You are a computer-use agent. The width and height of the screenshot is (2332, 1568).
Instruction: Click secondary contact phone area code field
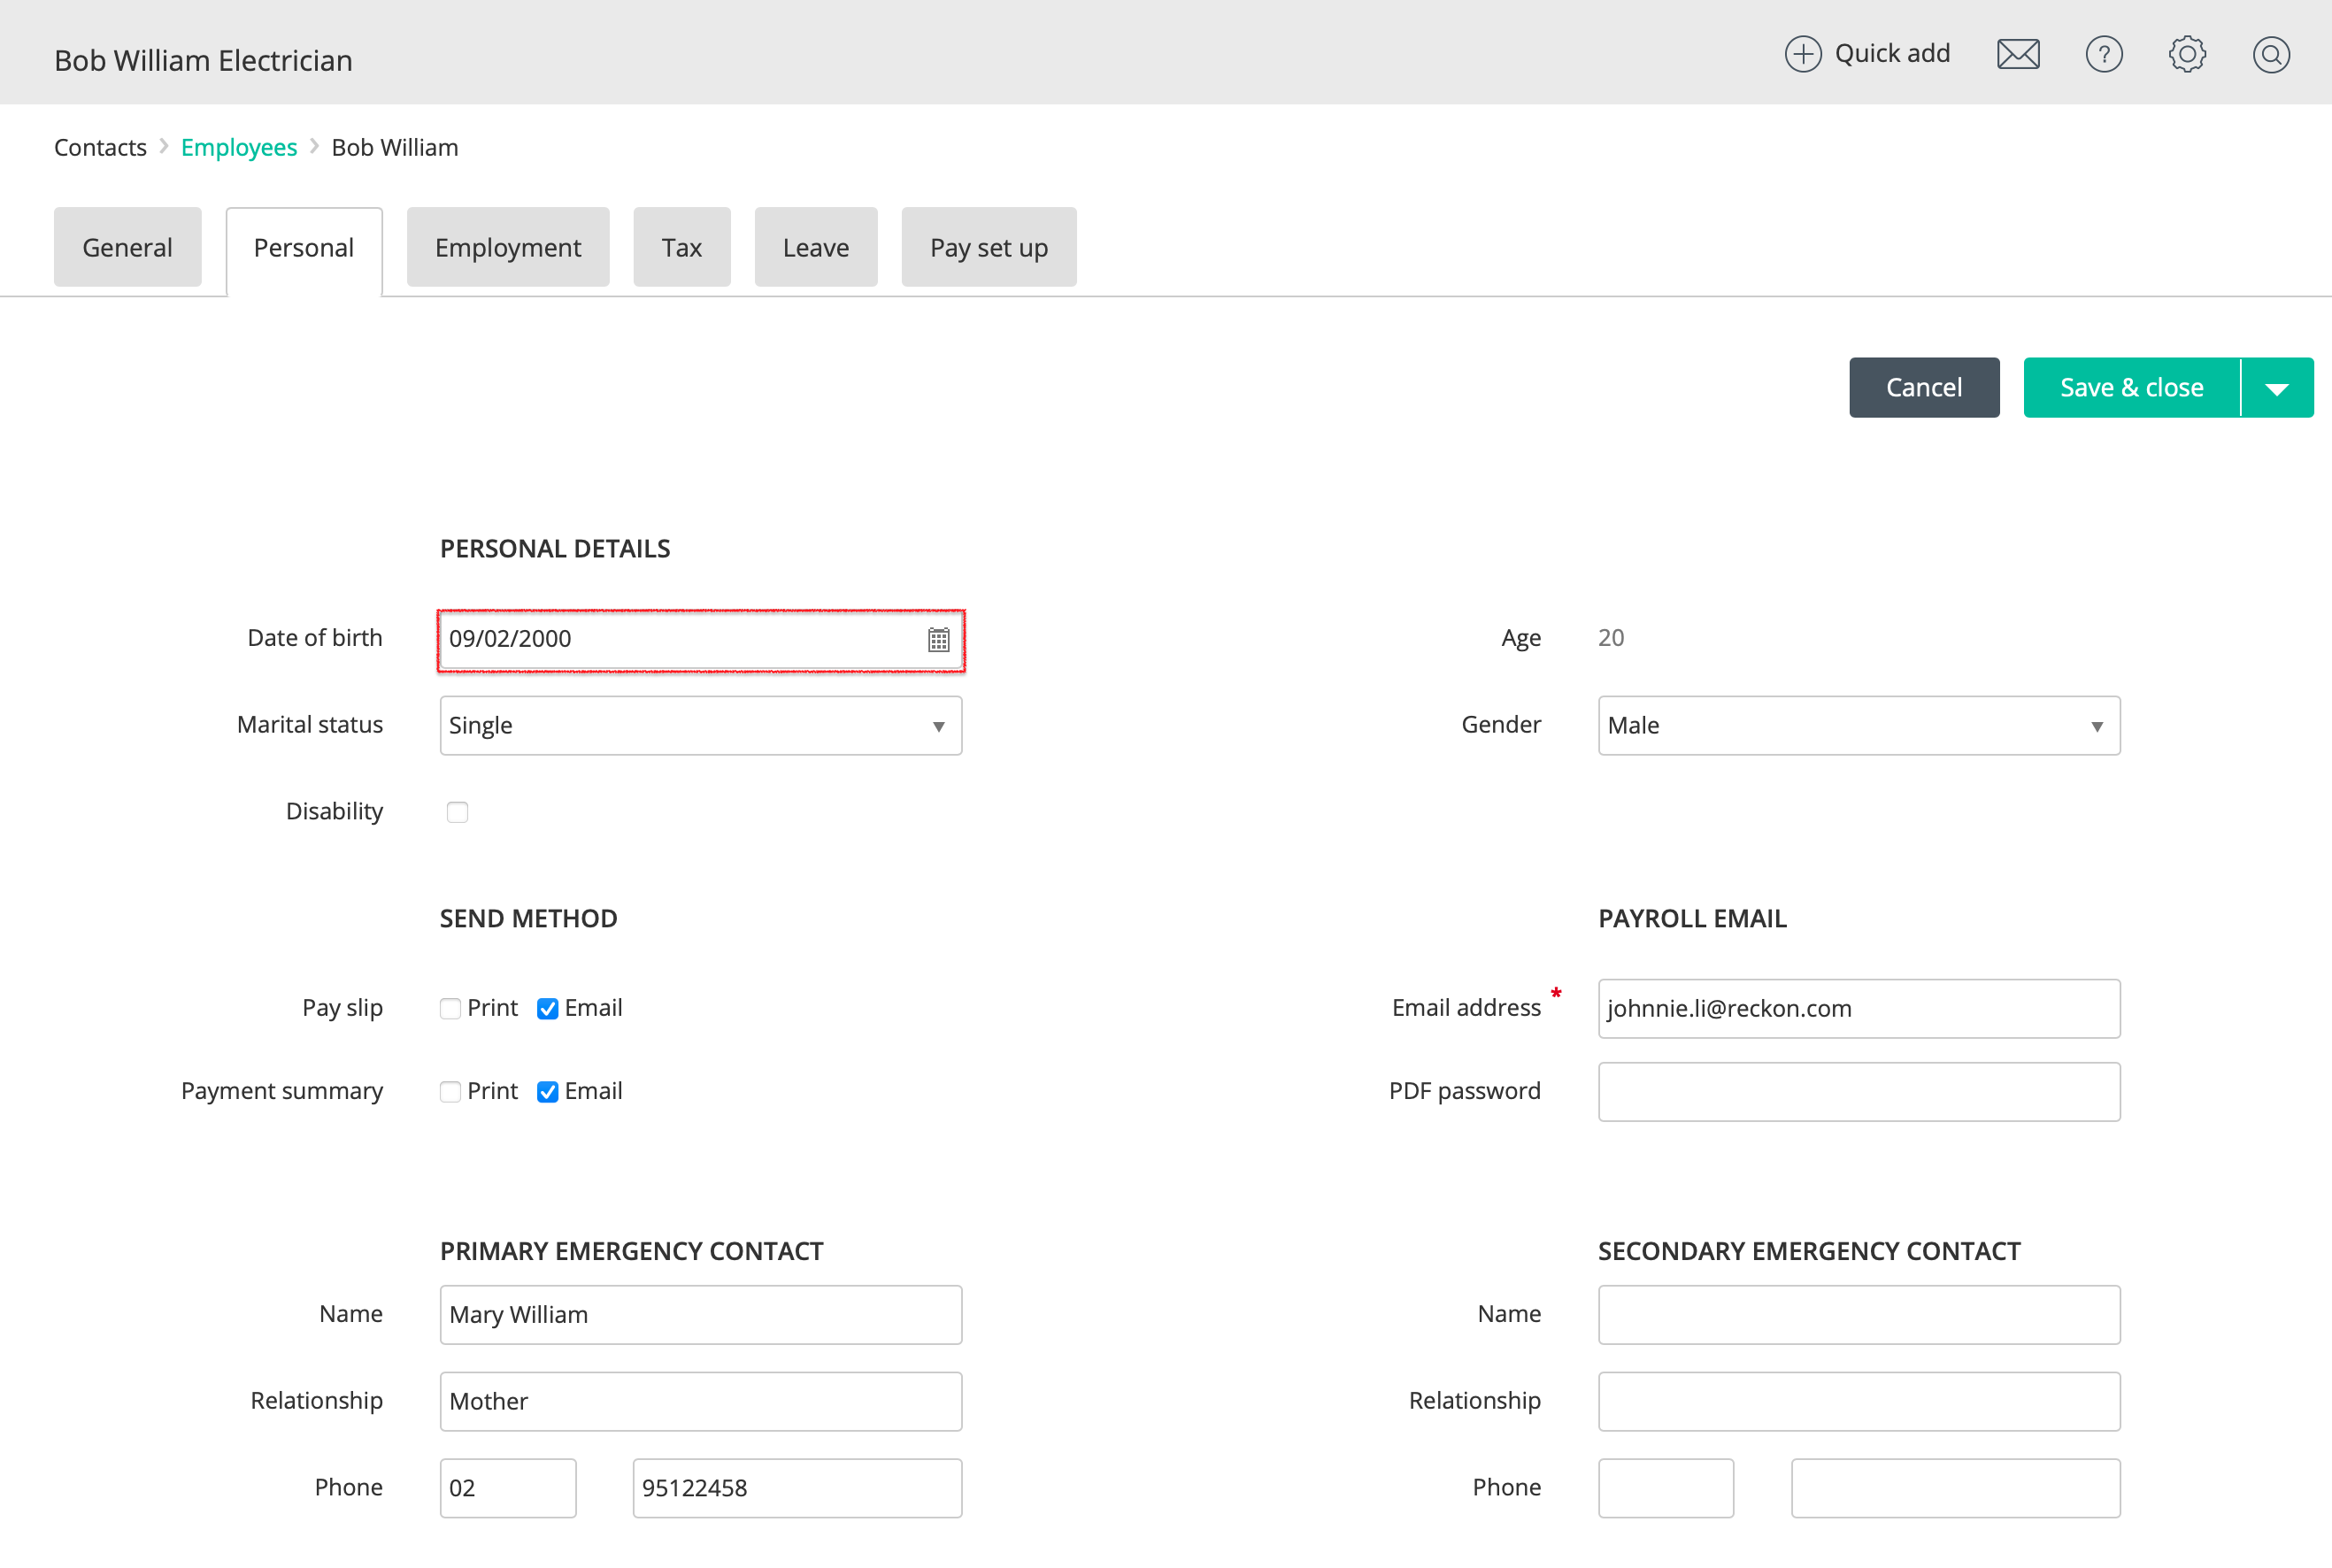point(1666,1488)
